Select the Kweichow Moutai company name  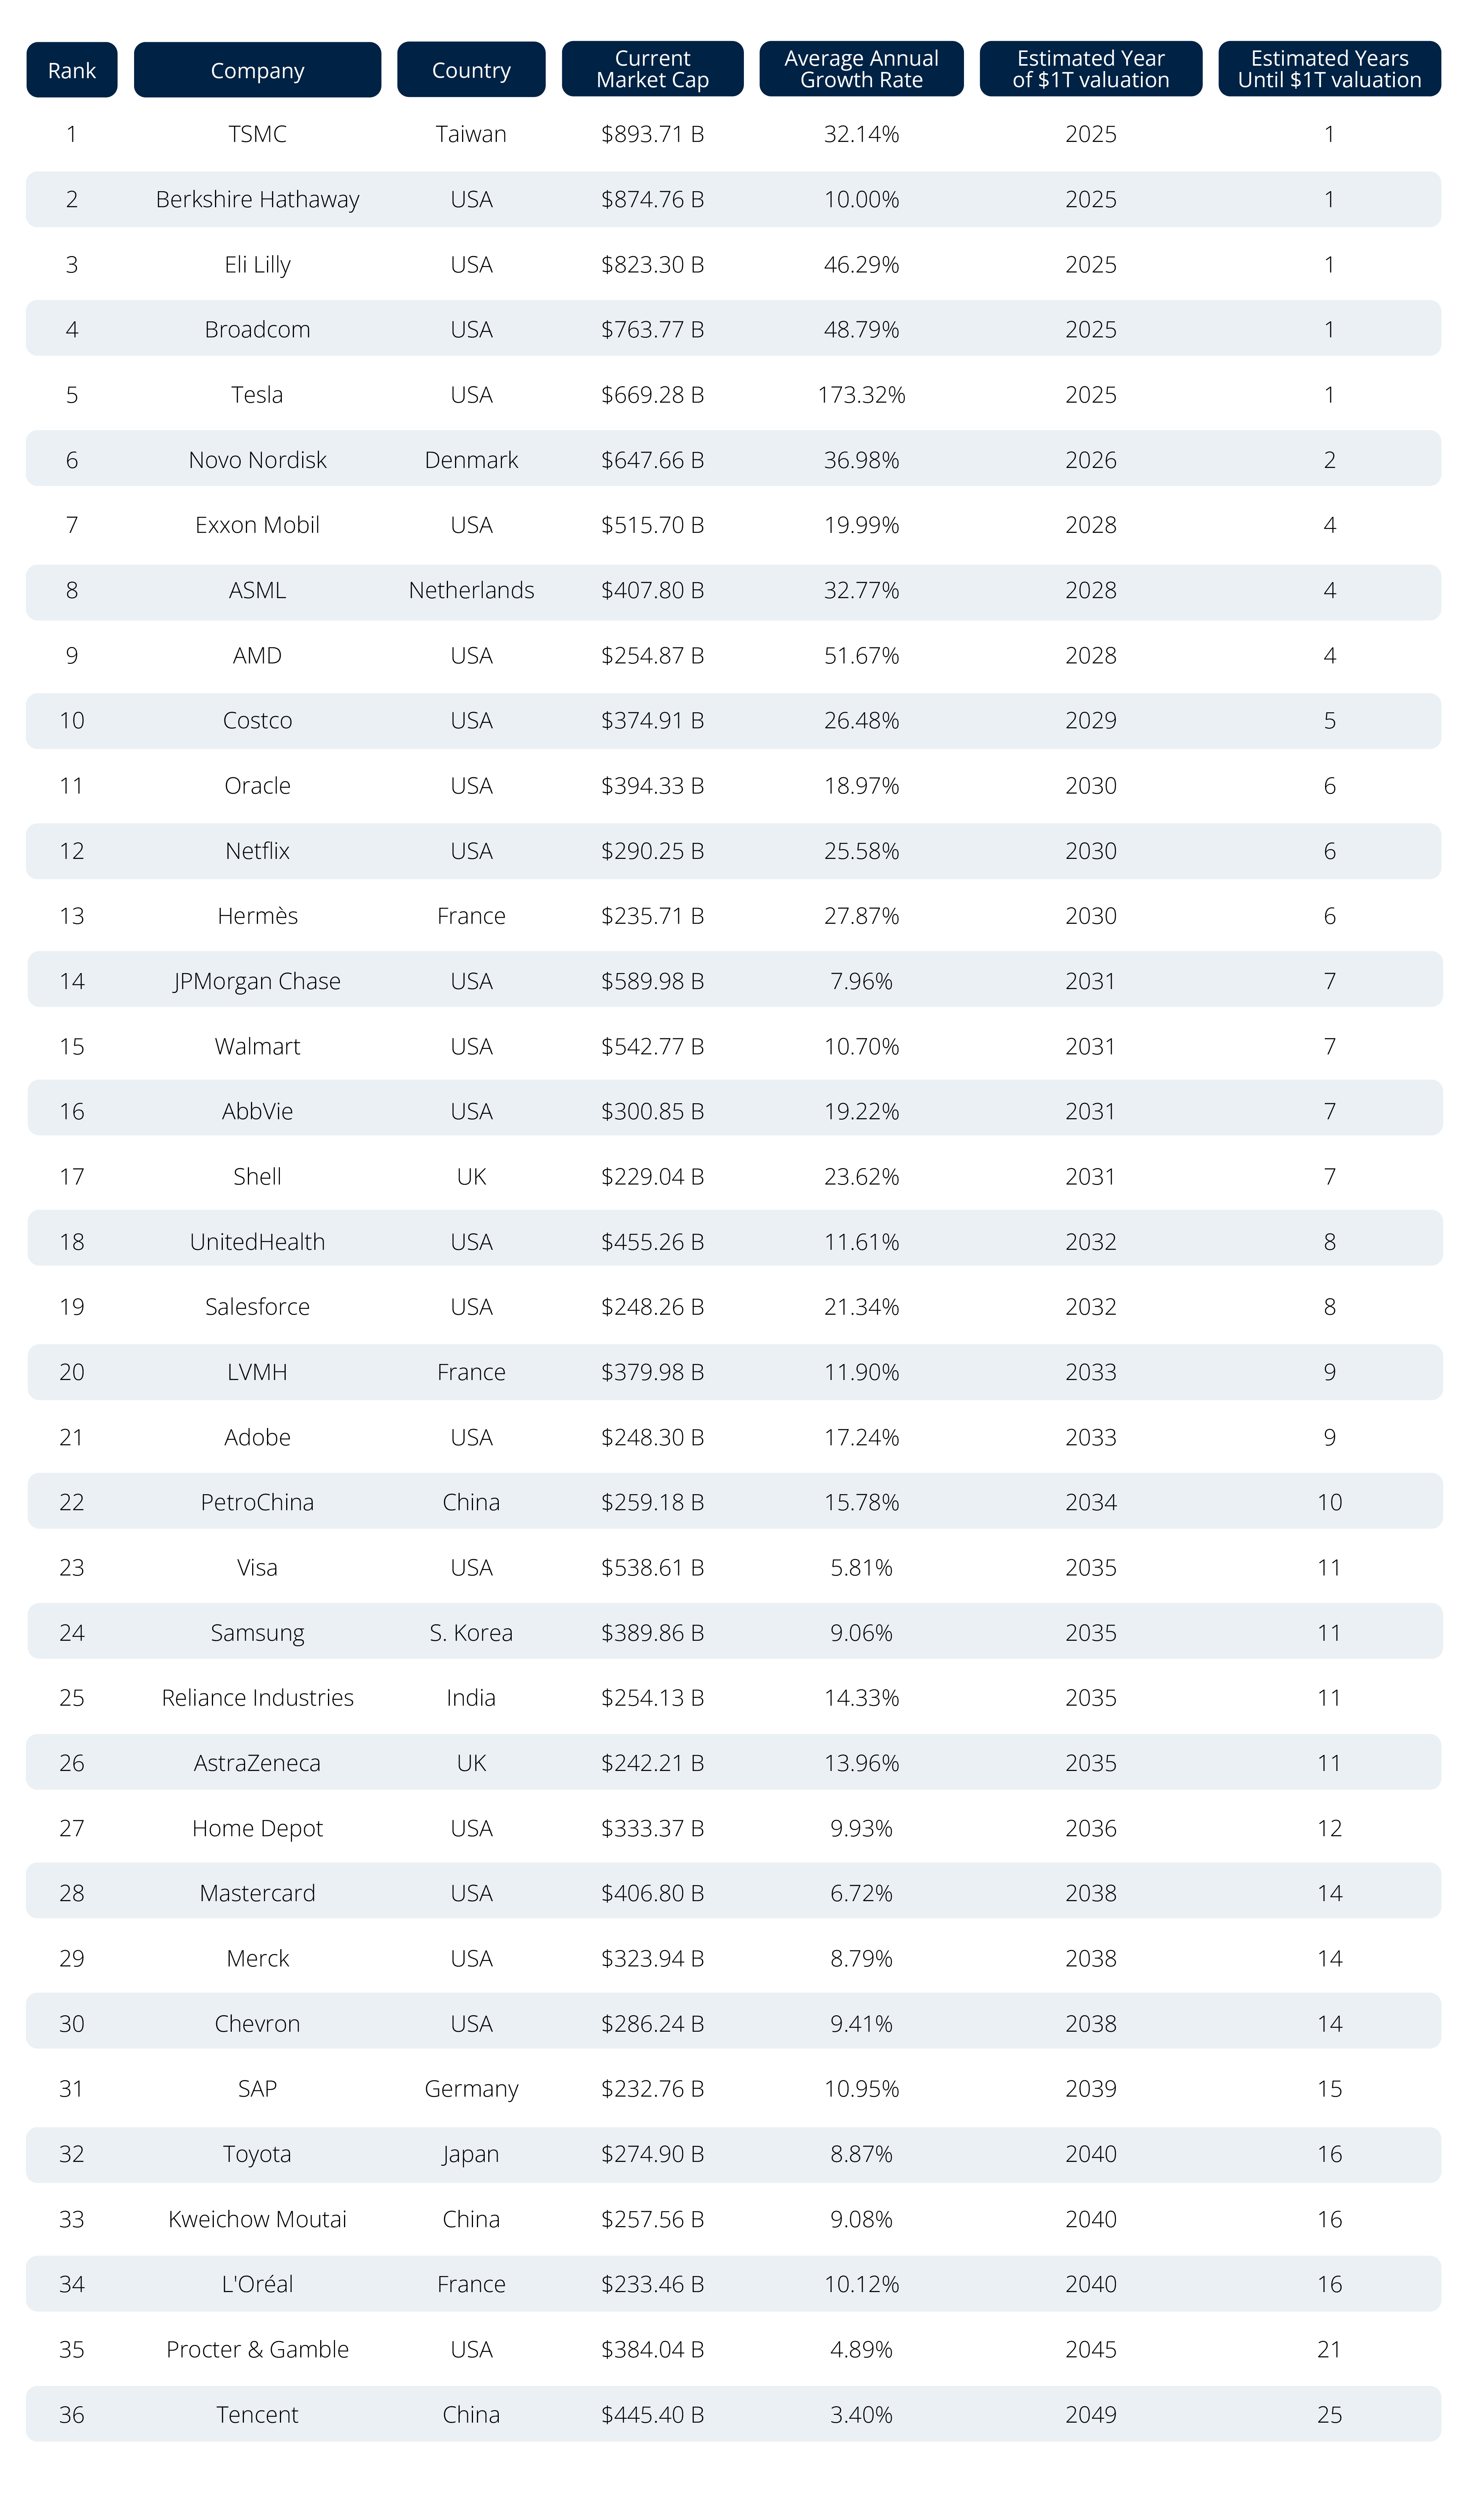click(257, 2219)
